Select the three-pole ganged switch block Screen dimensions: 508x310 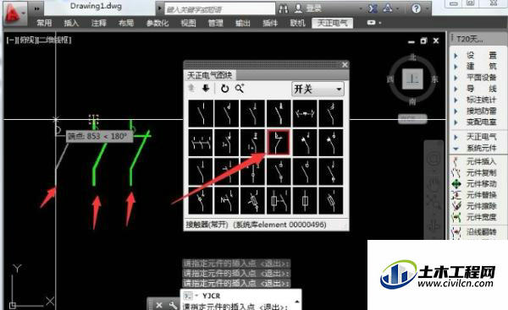(201, 143)
